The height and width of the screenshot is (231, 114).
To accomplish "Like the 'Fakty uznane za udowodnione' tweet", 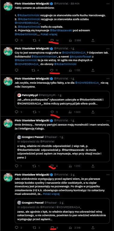I will pyautogui.click(x=52, y=40).
